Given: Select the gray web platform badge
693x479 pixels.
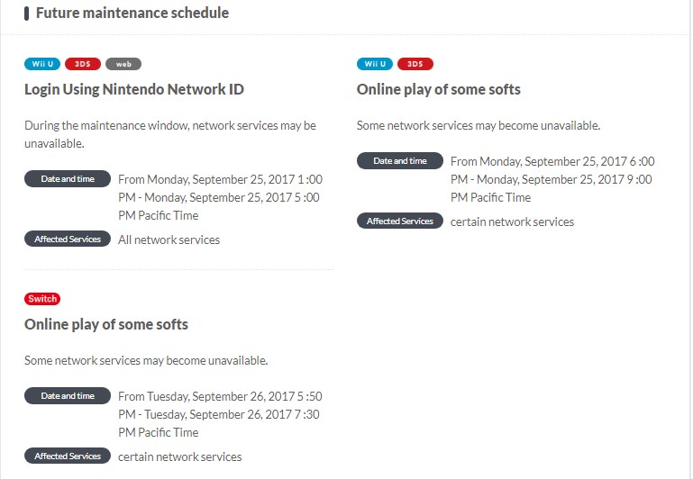Looking at the screenshot, I should 123,64.
